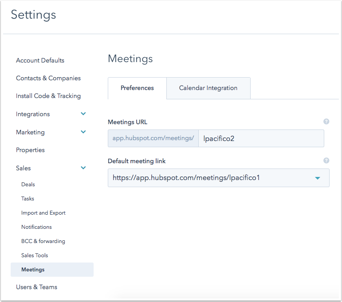342x302 pixels.
Task: Open Notifications under Sales
Action: pyautogui.click(x=36, y=227)
